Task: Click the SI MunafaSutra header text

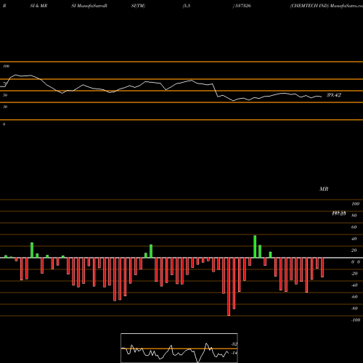Action: pyautogui.click(x=89, y=6)
